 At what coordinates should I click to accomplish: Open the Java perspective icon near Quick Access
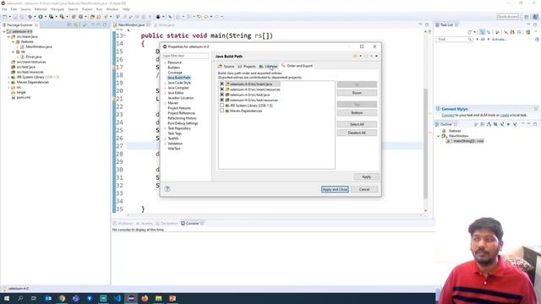click(535, 17)
